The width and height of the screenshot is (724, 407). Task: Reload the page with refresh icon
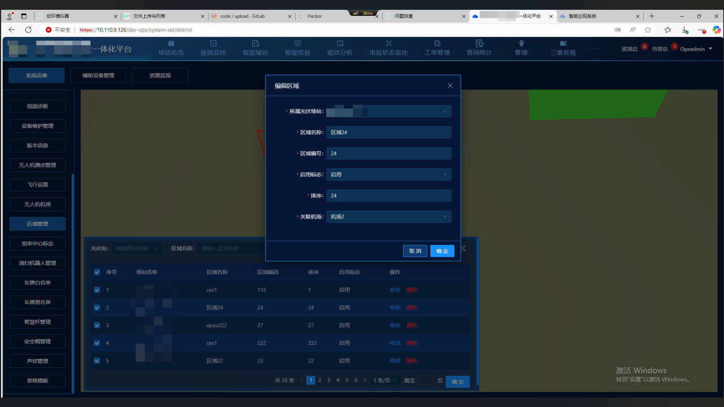coord(28,30)
